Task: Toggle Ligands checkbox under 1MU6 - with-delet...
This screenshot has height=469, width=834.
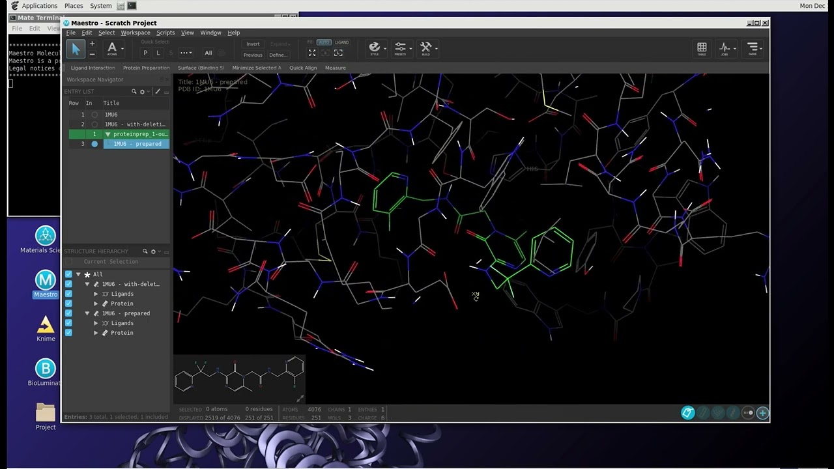Action: tap(68, 294)
